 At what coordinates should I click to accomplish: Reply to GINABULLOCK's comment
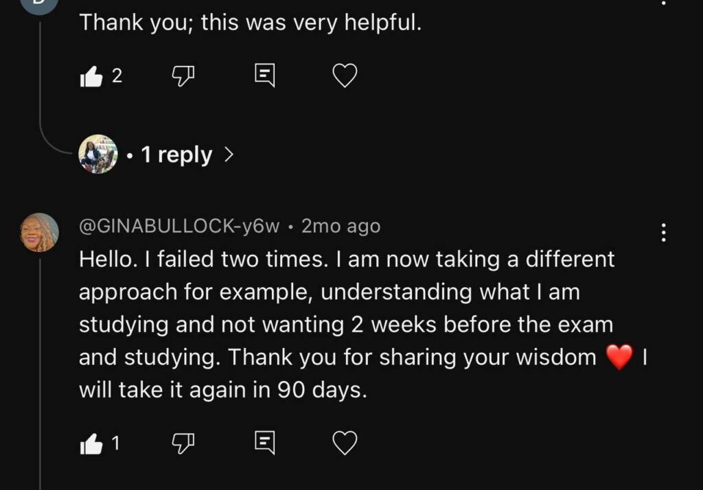[264, 443]
